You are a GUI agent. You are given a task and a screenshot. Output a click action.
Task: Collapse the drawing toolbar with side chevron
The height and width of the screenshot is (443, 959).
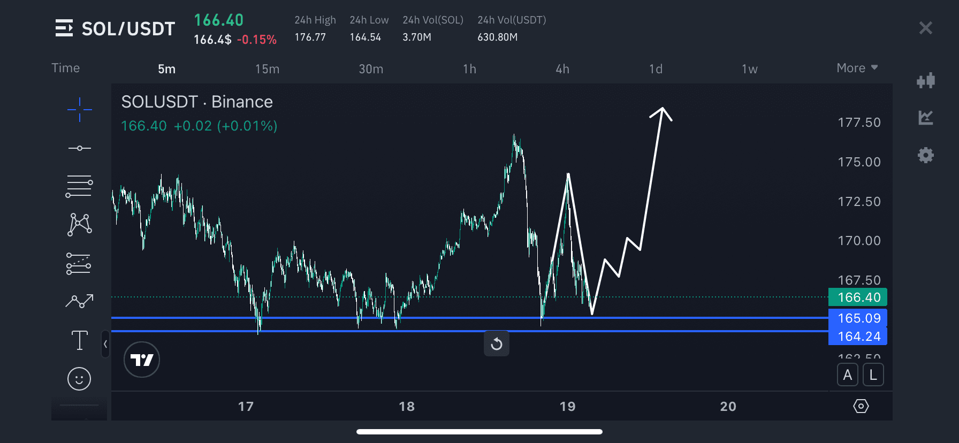pos(105,344)
